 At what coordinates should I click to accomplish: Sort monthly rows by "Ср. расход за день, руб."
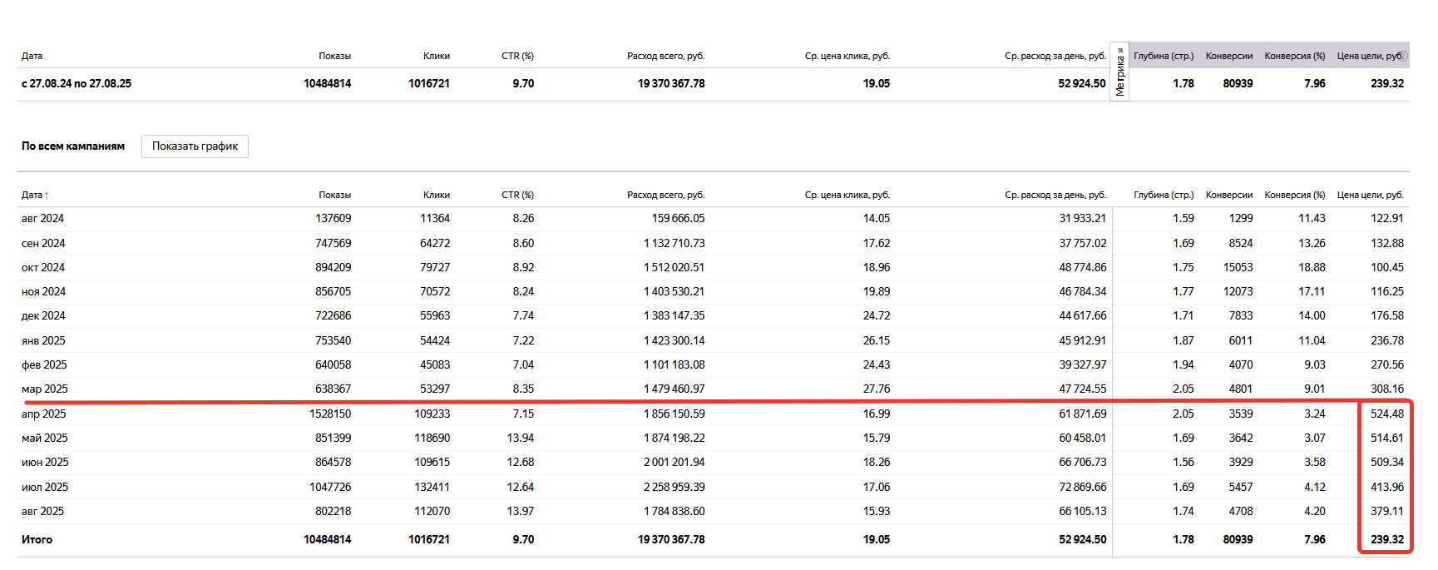coord(1055,195)
